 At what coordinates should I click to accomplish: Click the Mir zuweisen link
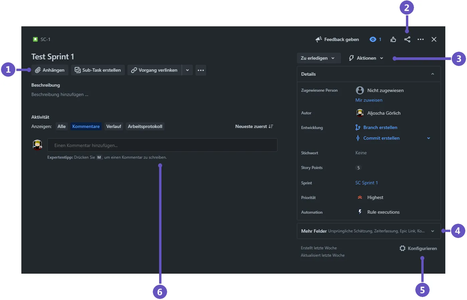coord(369,100)
